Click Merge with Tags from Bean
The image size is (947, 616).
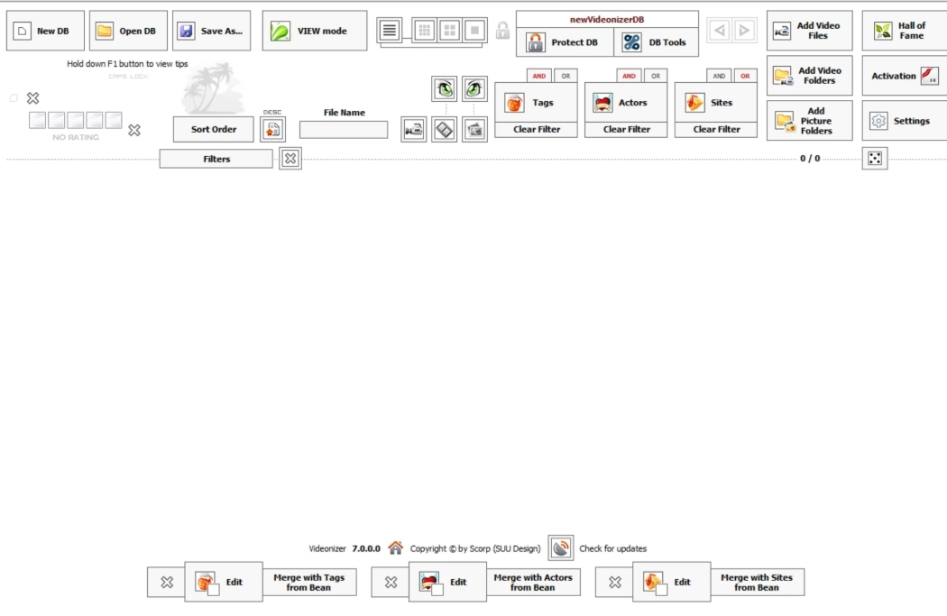[x=309, y=583]
